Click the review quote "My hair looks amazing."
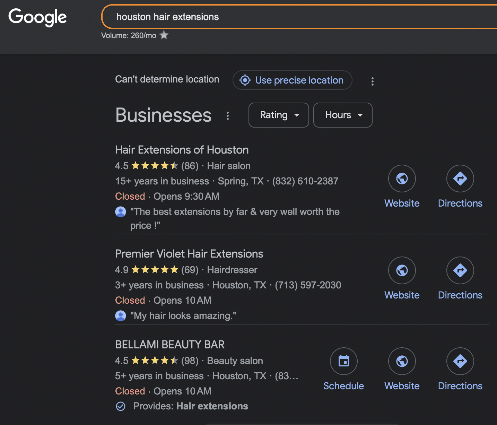This screenshot has width=497, height=425. click(183, 316)
